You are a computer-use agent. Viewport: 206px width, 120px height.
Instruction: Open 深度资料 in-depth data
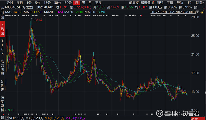pyautogui.click(x=2, y=104)
